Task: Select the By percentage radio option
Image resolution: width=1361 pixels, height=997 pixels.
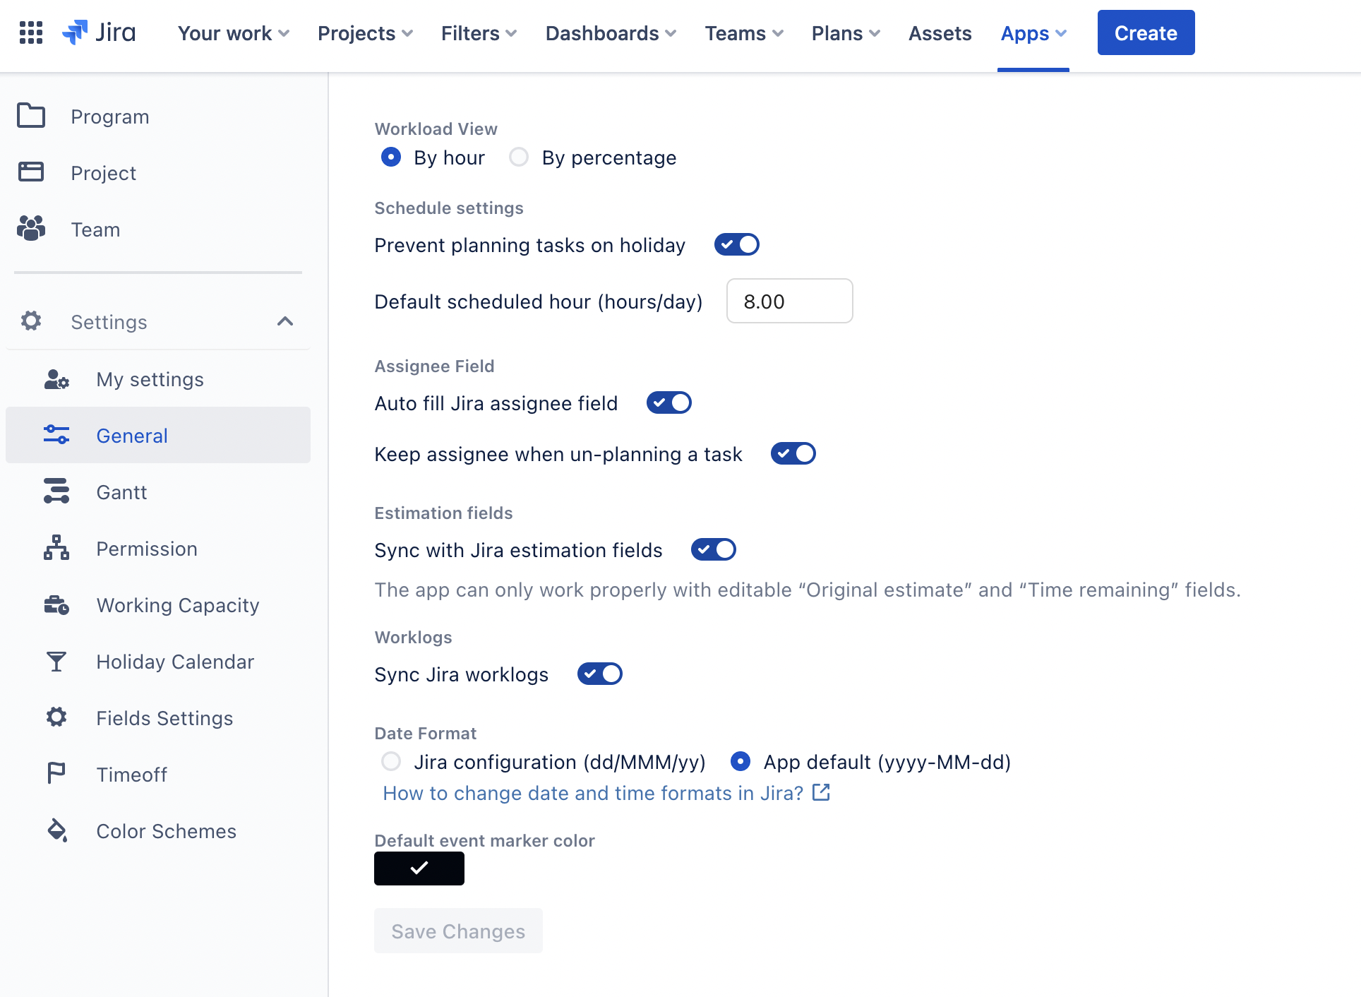Action: point(519,157)
